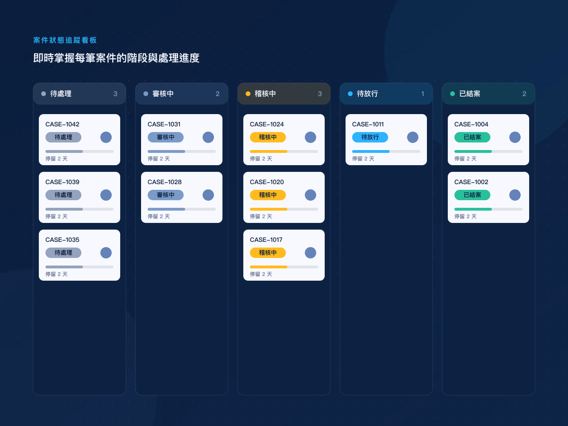Image resolution: width=568 pixels, height=426 pixels.
Task: Click the count 3 in 待處理 header
Action: click(115, 94)
